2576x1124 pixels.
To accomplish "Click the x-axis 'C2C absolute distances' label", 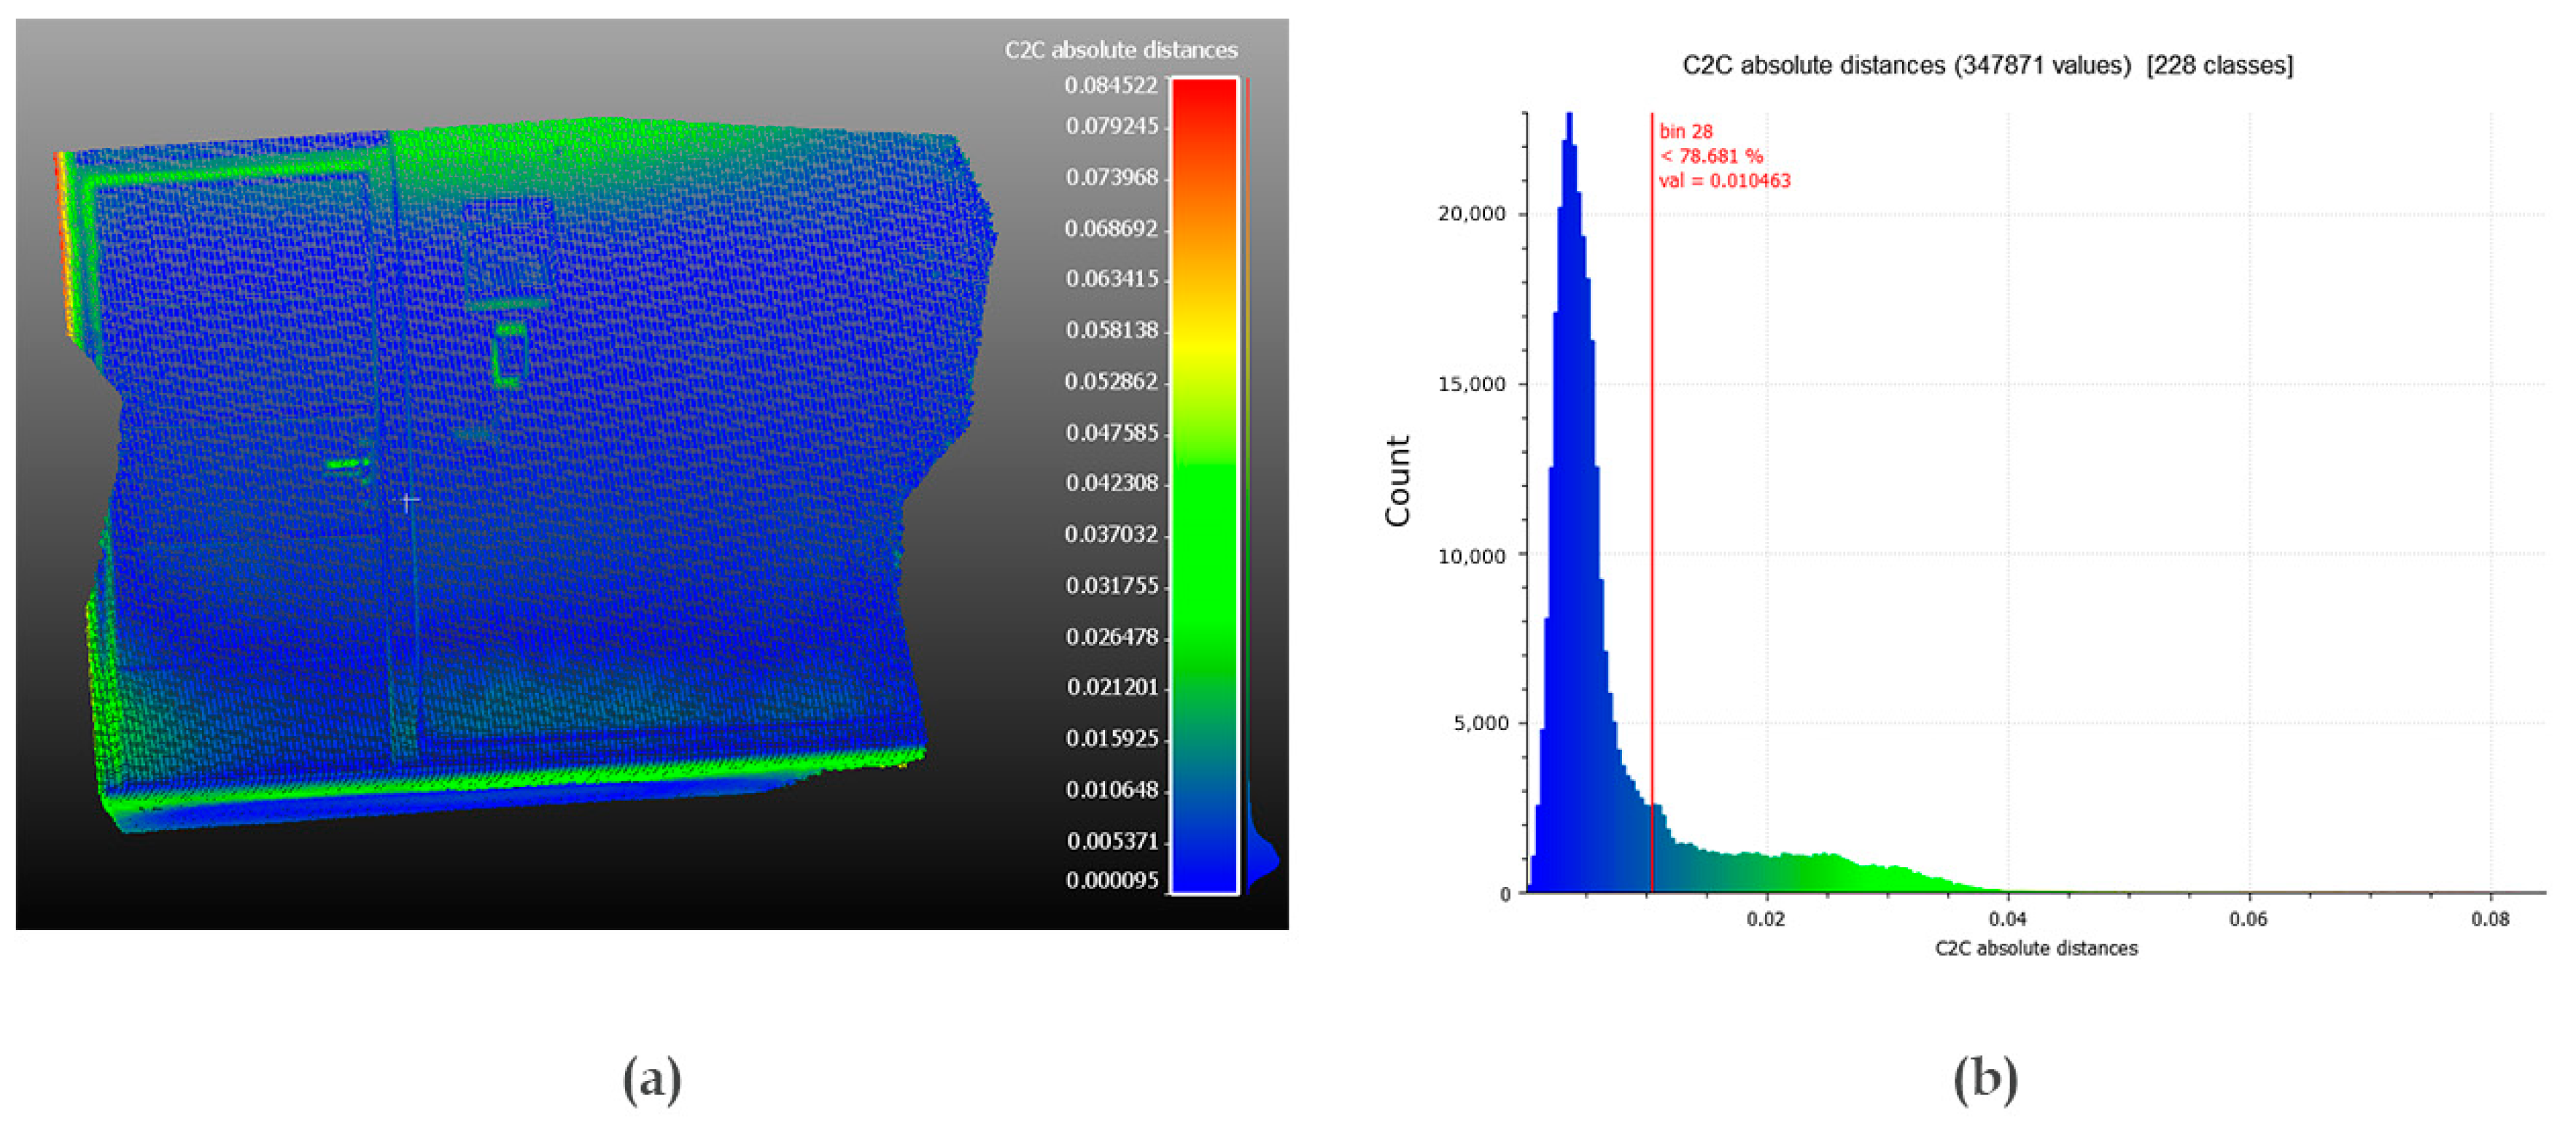I will click(x=2036, y=948).
